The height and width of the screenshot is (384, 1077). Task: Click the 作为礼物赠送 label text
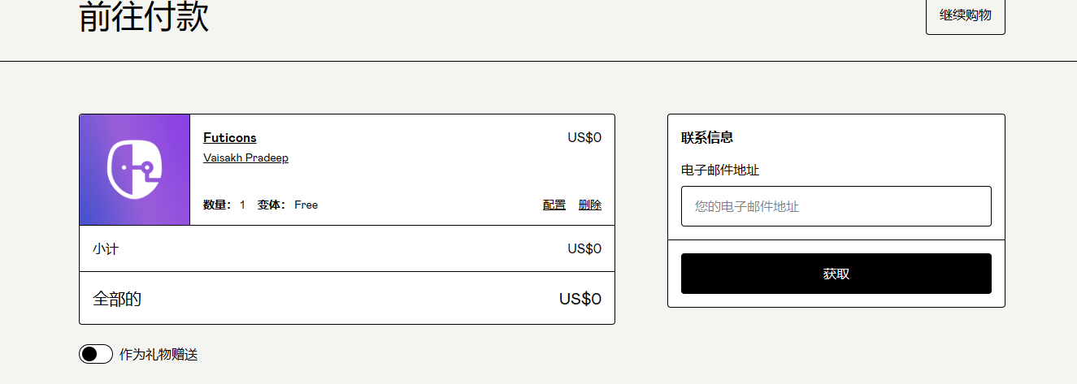pyautogui.click(x=159, y=354)
